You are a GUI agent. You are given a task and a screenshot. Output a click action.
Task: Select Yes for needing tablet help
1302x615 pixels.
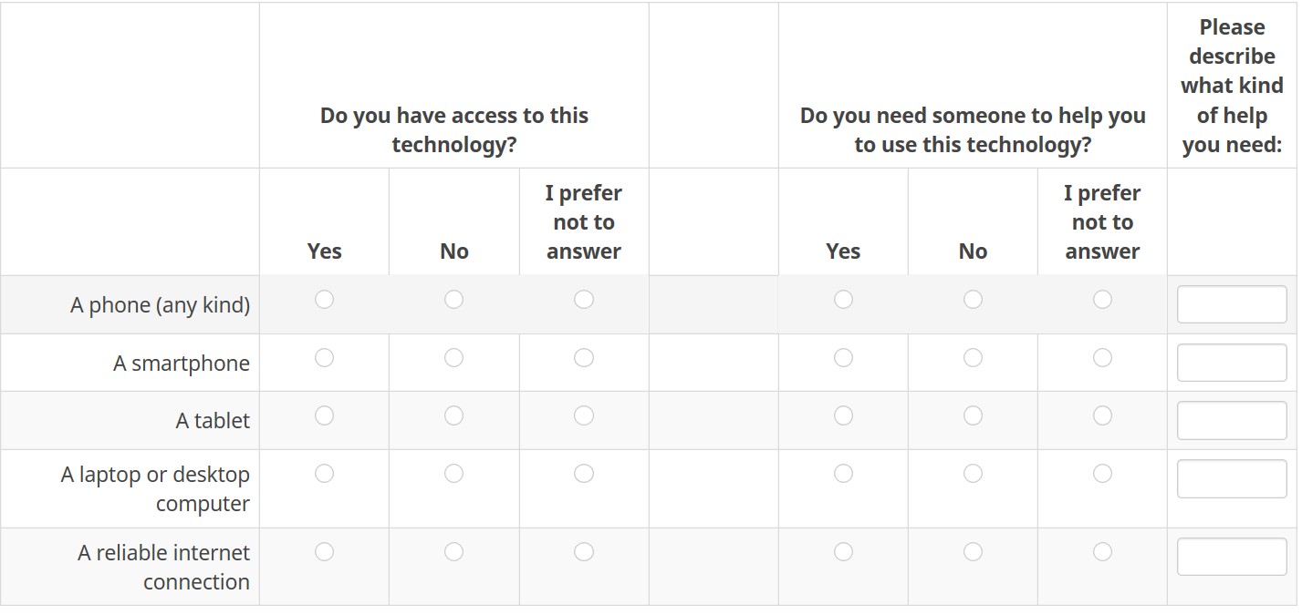coord(843,415)
